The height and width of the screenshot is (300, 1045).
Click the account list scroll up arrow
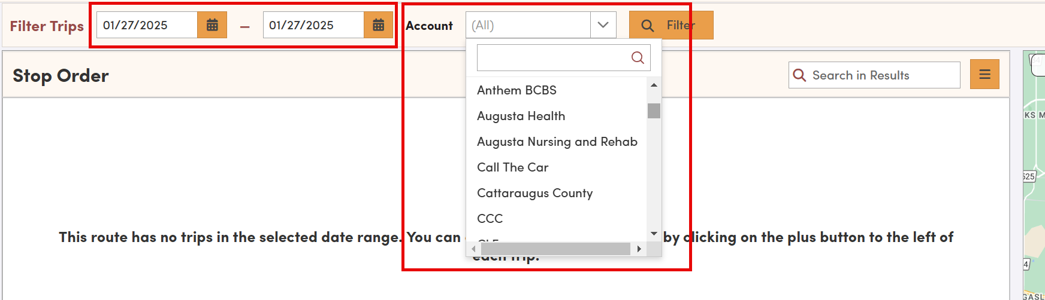pos(654,85)
